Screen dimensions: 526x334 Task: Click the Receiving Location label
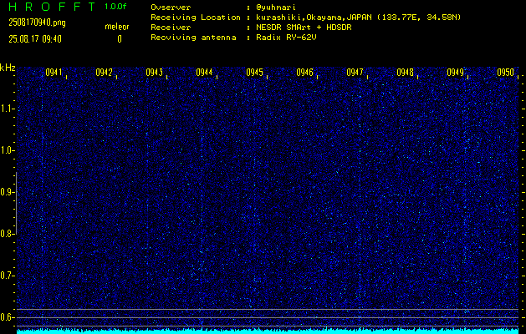(x=196, y=18)
